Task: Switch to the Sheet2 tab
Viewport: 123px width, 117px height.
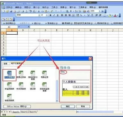Action: point(24,112)
